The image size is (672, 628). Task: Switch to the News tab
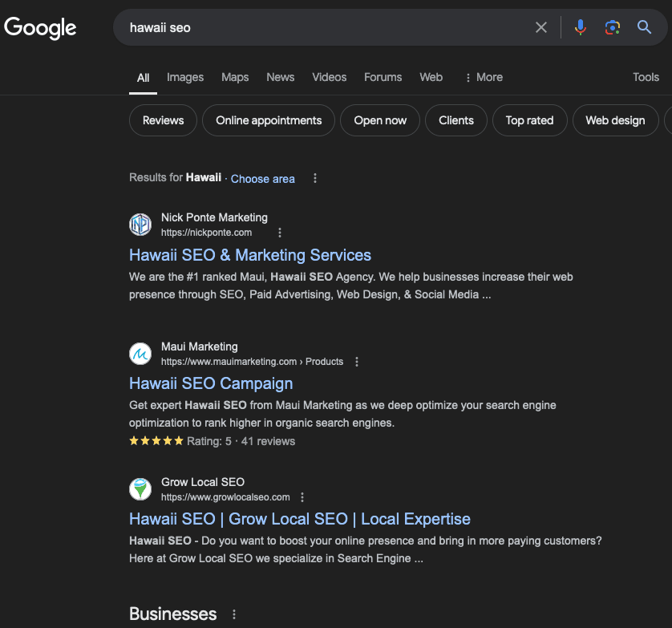(x=281, y=77)
